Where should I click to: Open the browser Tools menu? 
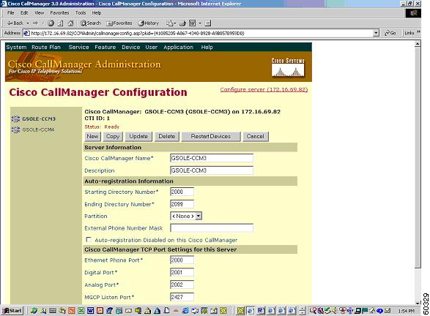coord(81,12)
